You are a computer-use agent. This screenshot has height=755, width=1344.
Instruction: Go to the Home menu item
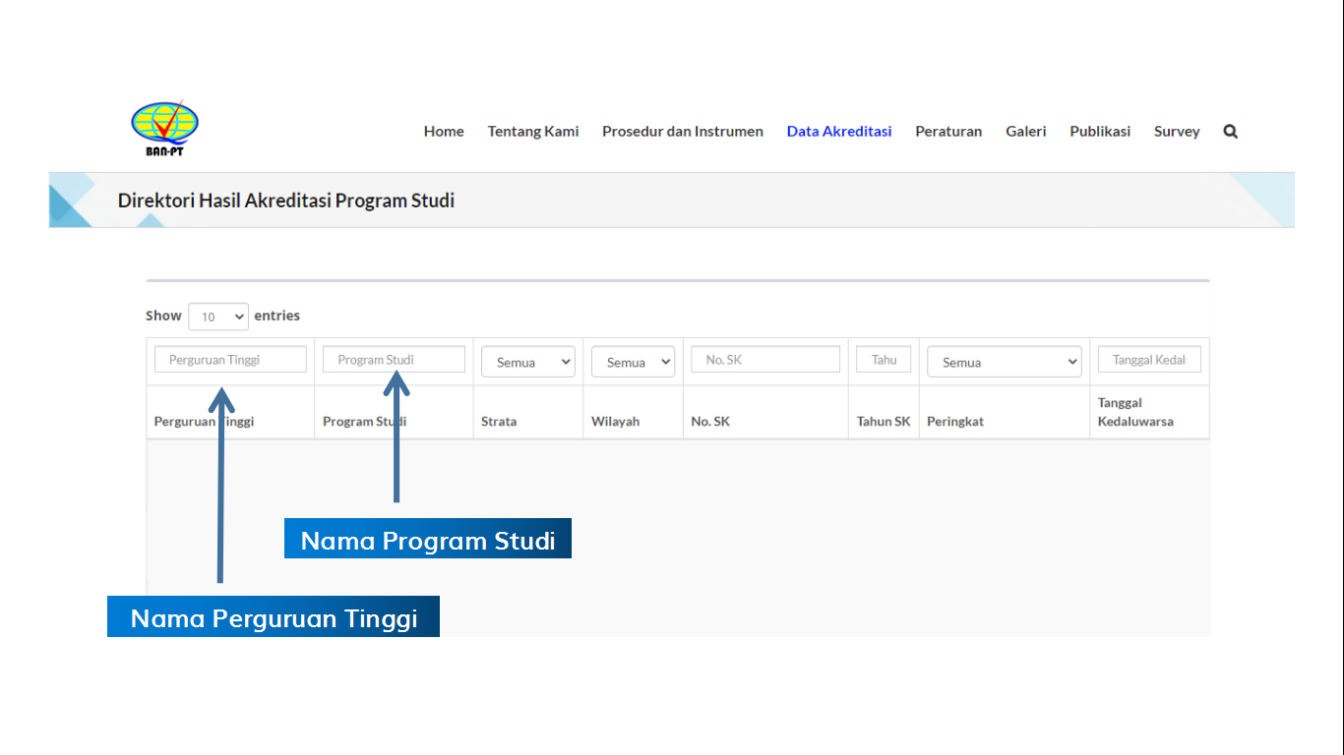point(444,131)
